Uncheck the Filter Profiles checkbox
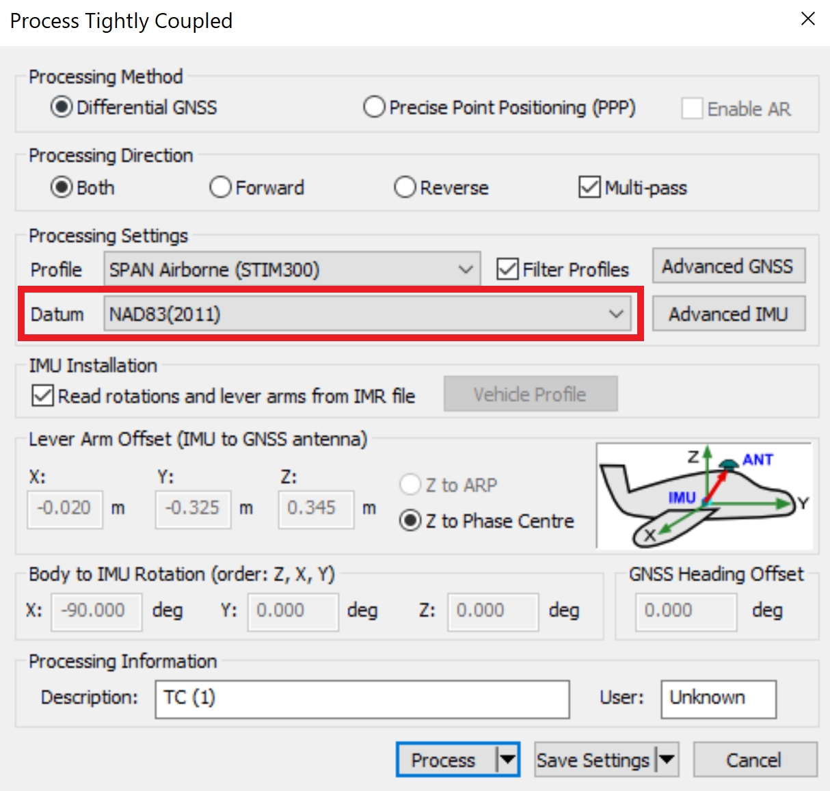830x791 pixels. tap(507, 269)
